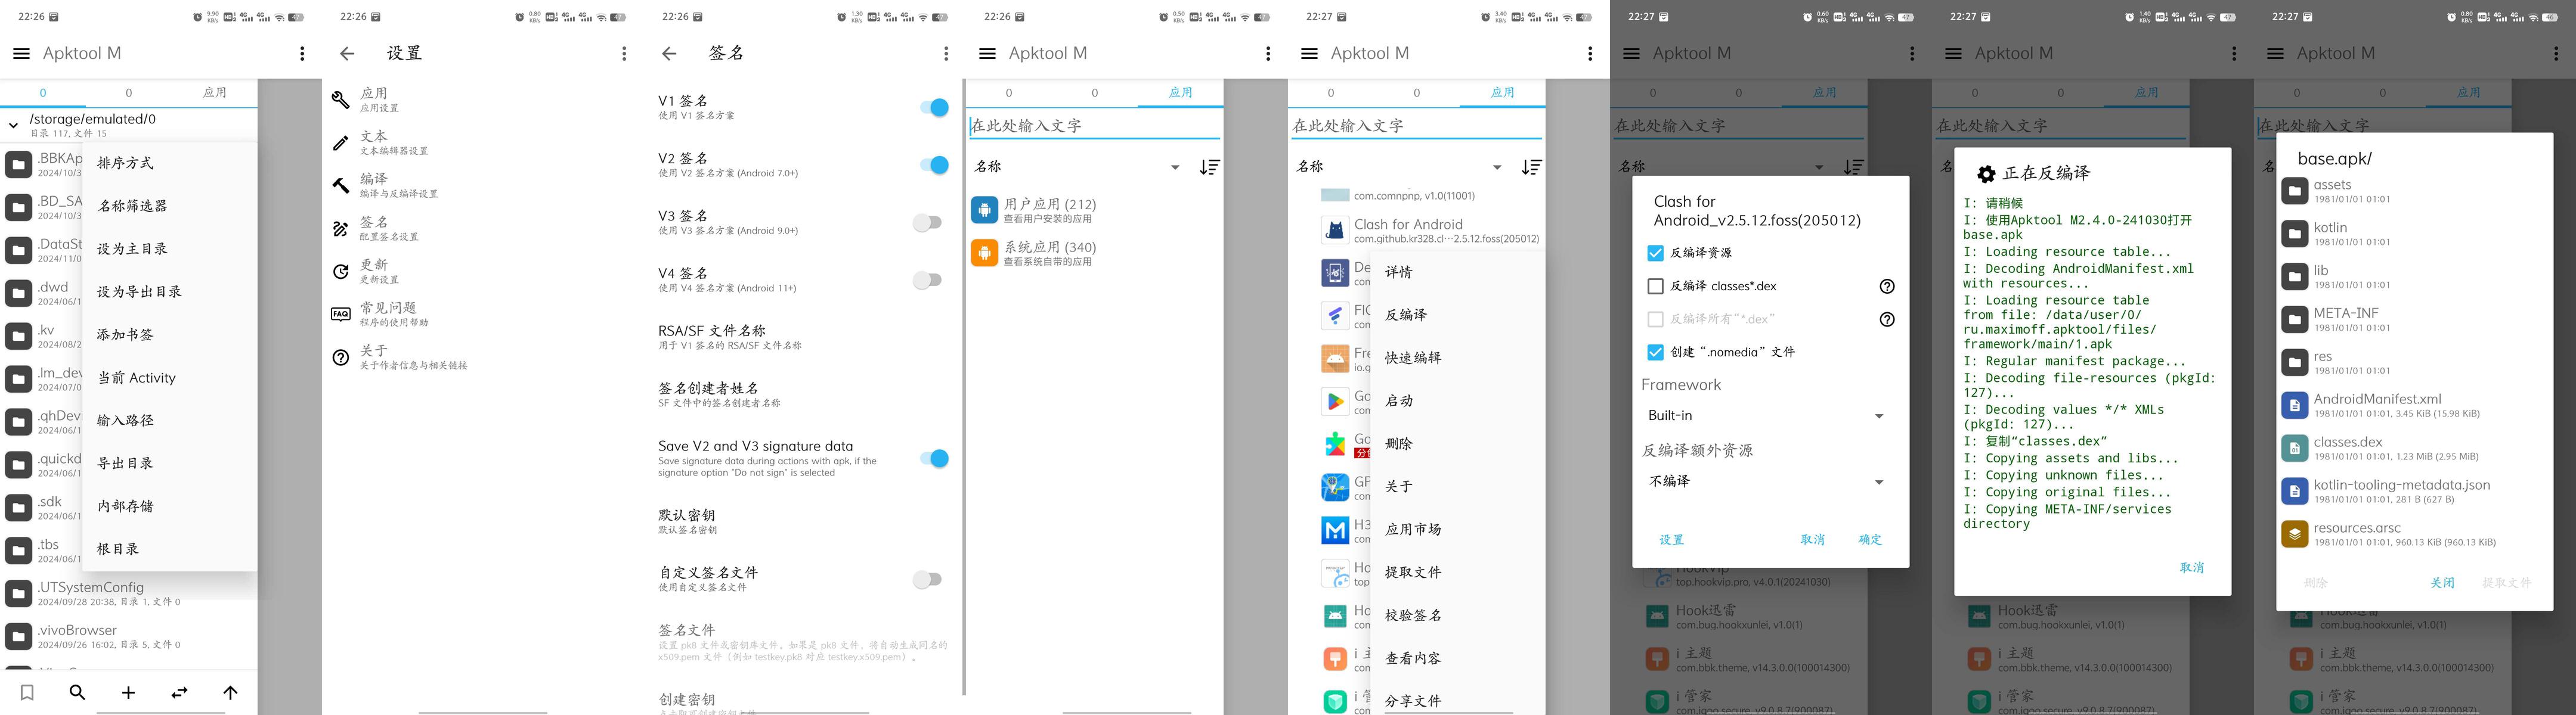Collapse the /storage/emulated/0 path chevron
Viewport: 2576px width, 715px height.
tap(13, 126)
